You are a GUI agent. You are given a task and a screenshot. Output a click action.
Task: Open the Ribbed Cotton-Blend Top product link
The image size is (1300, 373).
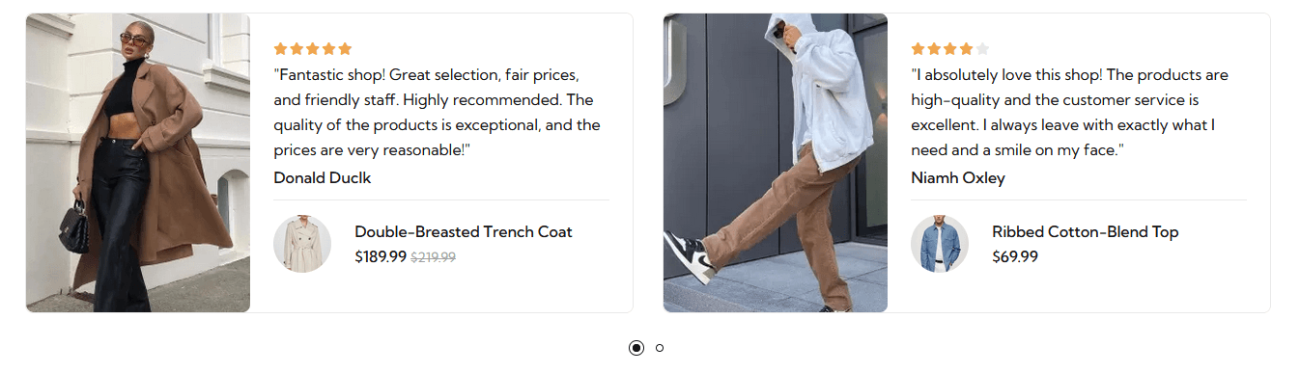(1086, 231)
